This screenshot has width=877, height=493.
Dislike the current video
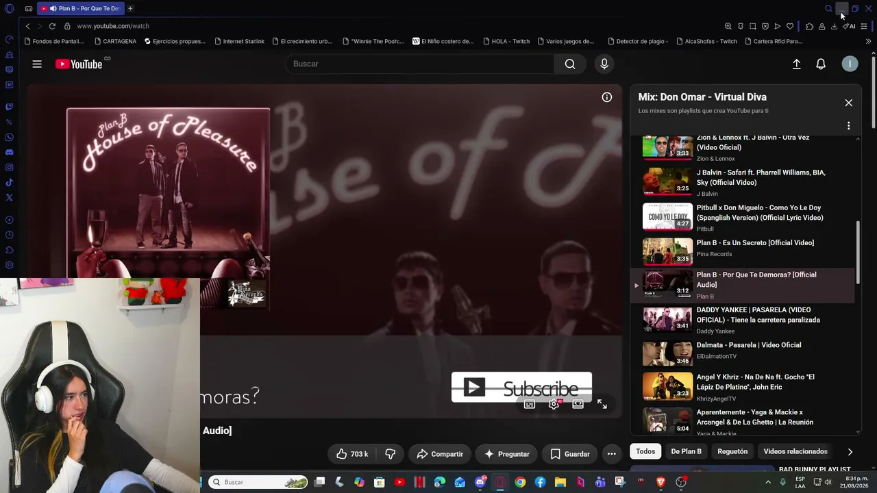tap(391, 454)
